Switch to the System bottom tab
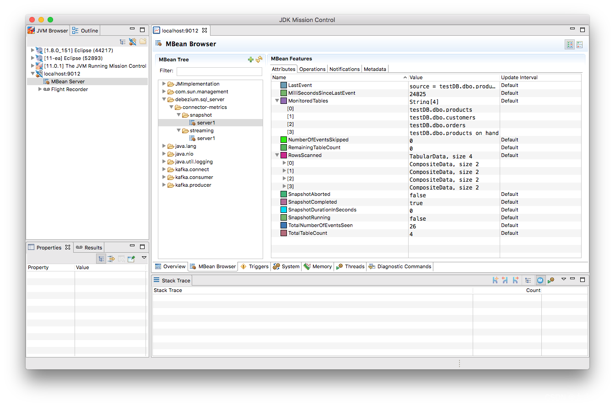615x406 pixels. click(x=286, y=266)
